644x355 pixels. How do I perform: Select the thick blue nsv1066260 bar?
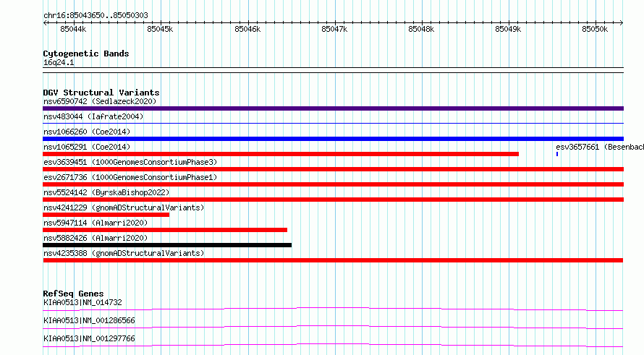[333, 139]
